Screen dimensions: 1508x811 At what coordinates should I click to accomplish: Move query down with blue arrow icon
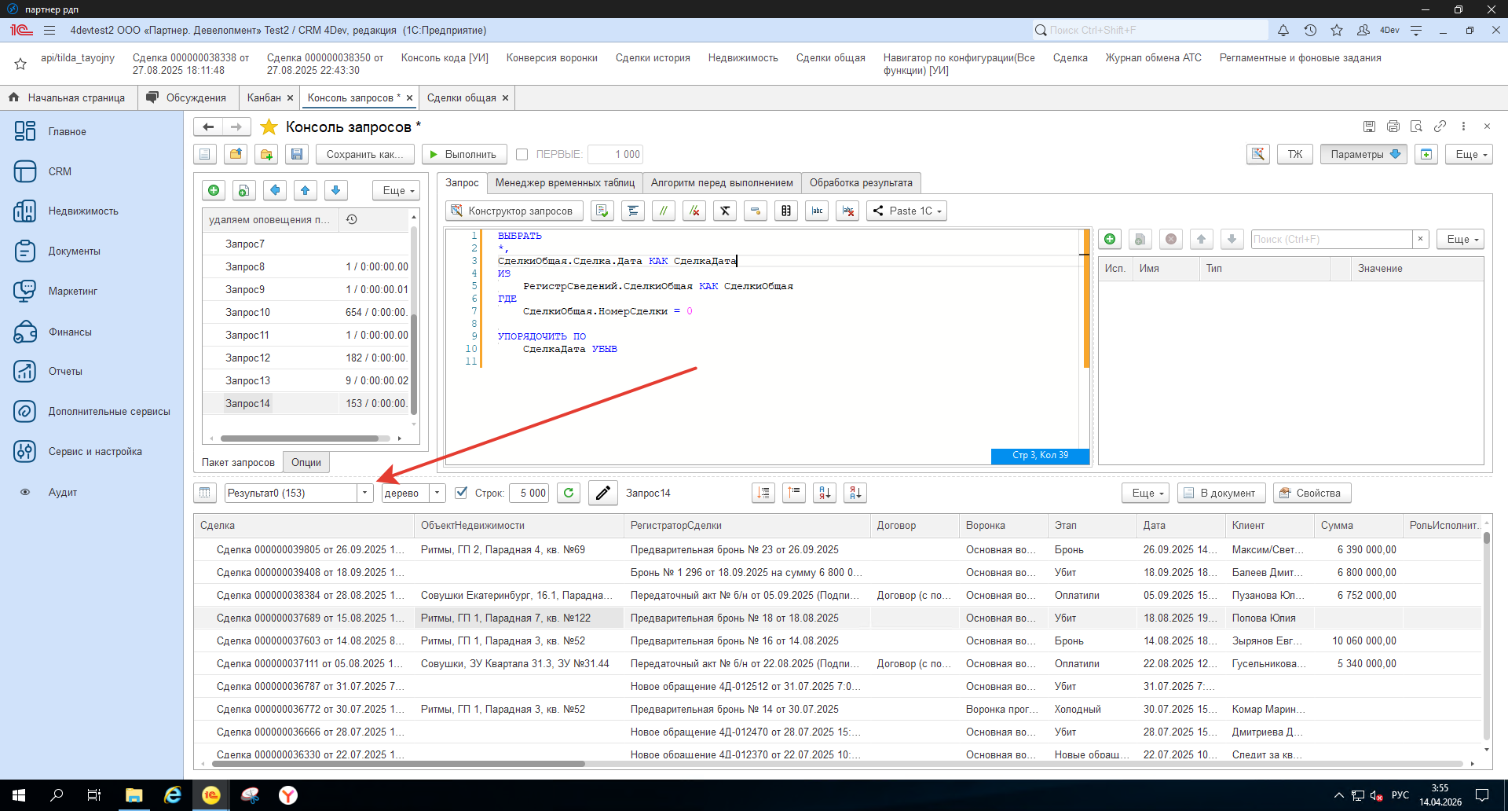[336, 190]
